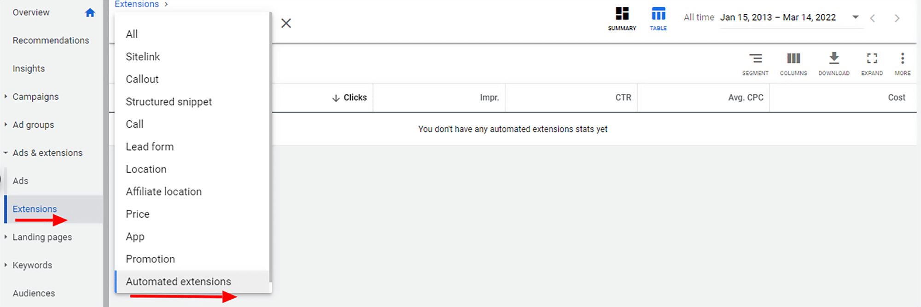Open the More options icon
This screenshot has height=307, width=921.
[x=903, y=58]
